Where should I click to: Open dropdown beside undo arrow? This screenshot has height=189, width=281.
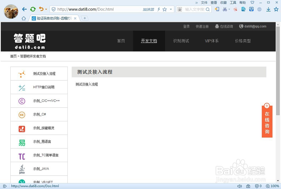[x=46, y=9]
